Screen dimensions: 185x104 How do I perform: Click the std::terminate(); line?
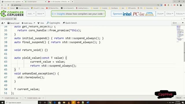(31, 77)
